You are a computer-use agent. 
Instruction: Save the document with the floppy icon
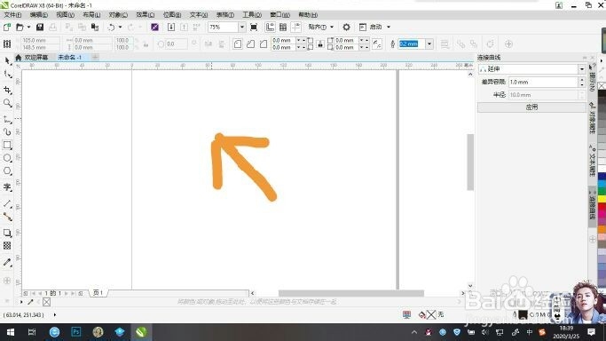pyautogui.click(x=40, y=27)
